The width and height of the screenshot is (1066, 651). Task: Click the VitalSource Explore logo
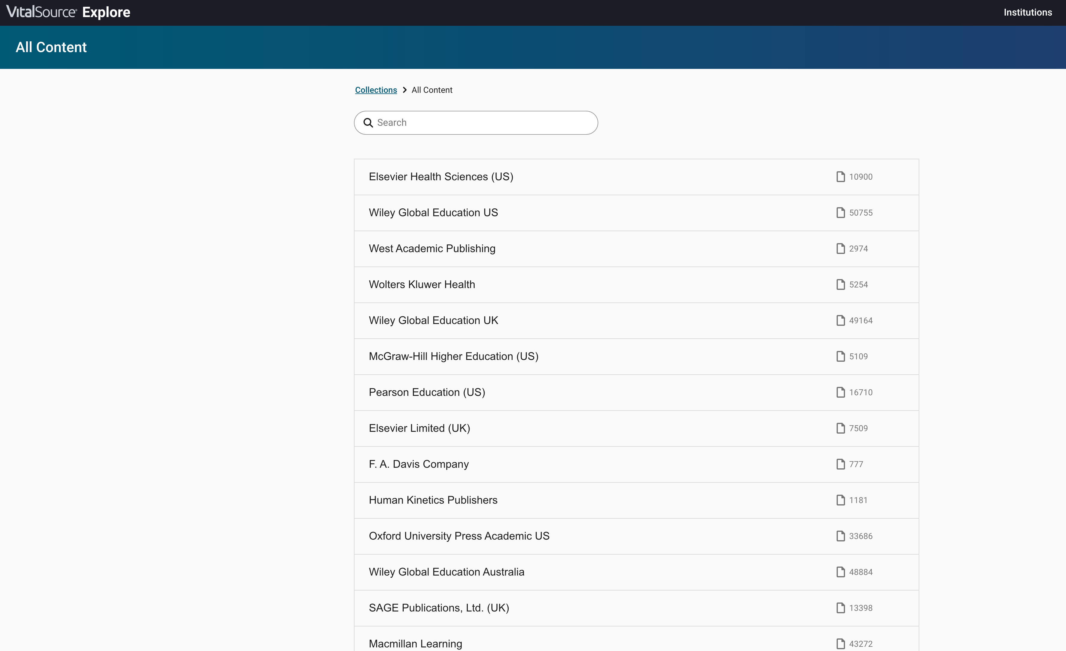[x=67, y=12]
